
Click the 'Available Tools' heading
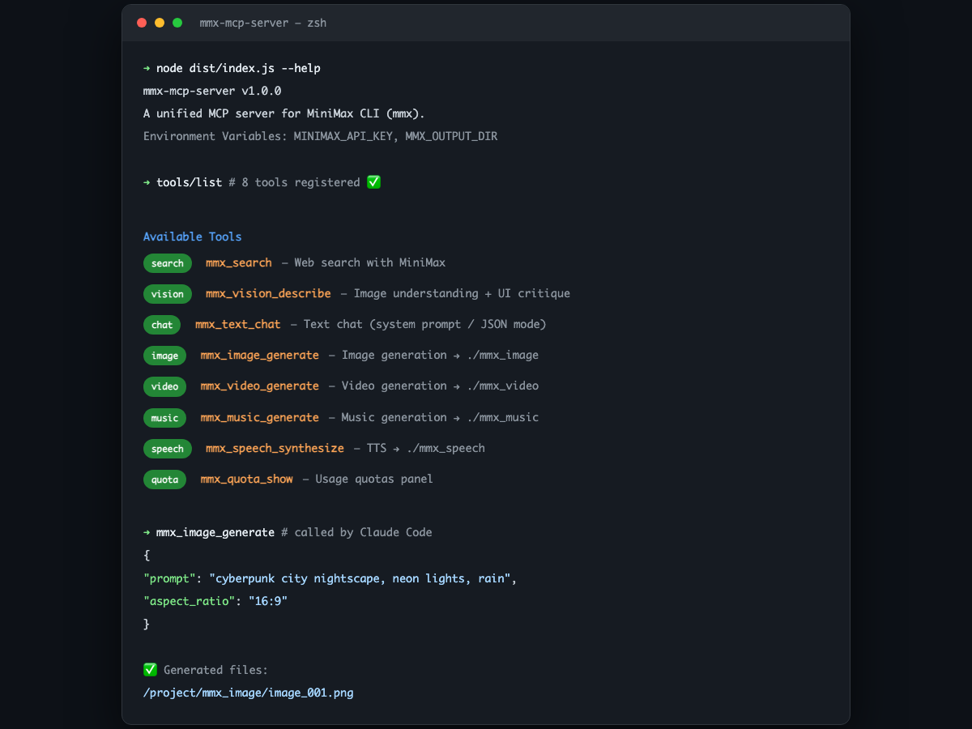pyautogui.click(x=192, y=237)
